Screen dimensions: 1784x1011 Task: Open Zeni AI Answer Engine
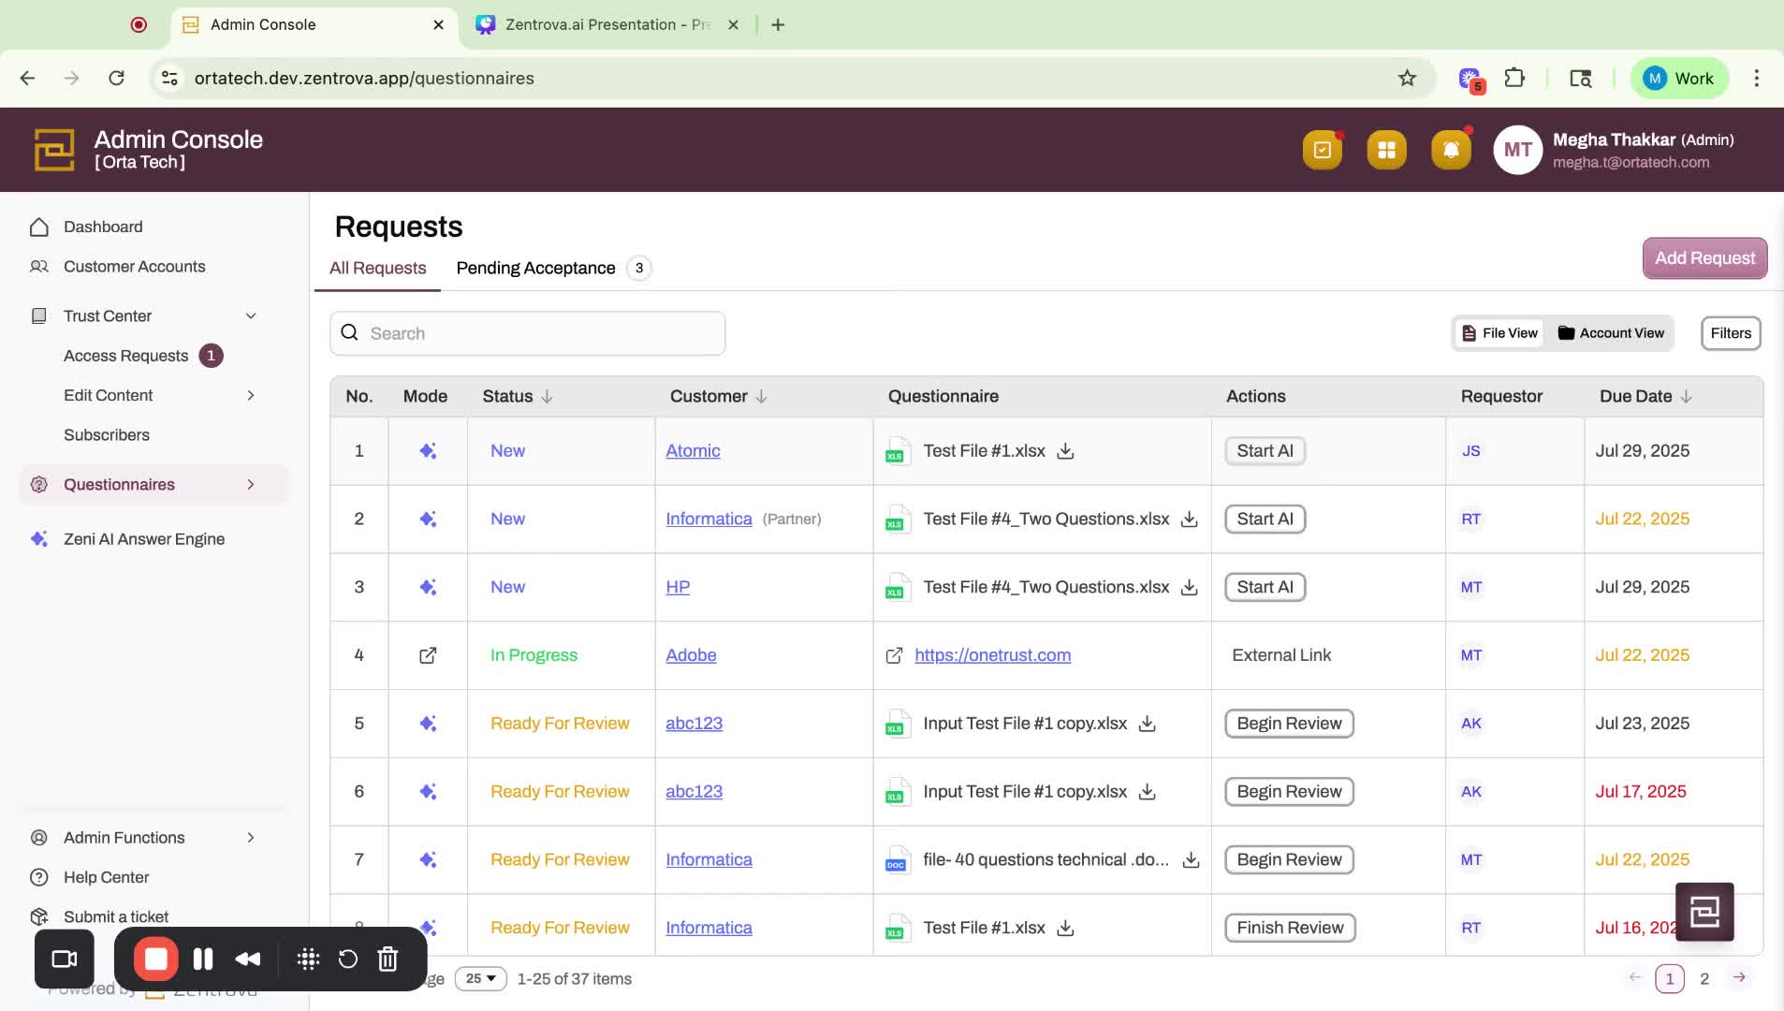143,539
